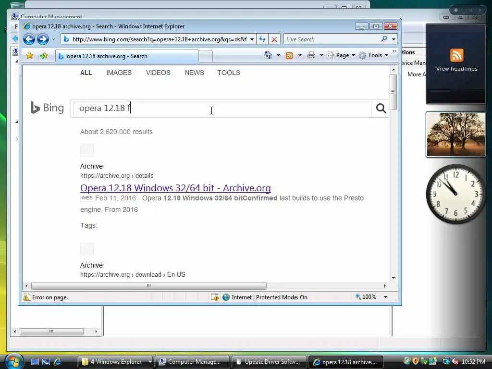Image resolution: width=492 pixels, height=369 pixels.
Task: Click the Home icon in IE toolbar
Action: point(268,55)
